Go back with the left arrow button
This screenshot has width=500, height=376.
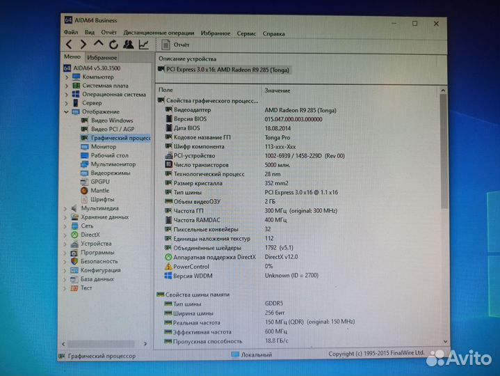coord(69,45)
